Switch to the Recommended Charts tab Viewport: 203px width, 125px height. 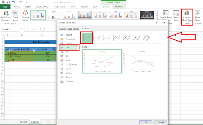(69, 29)
